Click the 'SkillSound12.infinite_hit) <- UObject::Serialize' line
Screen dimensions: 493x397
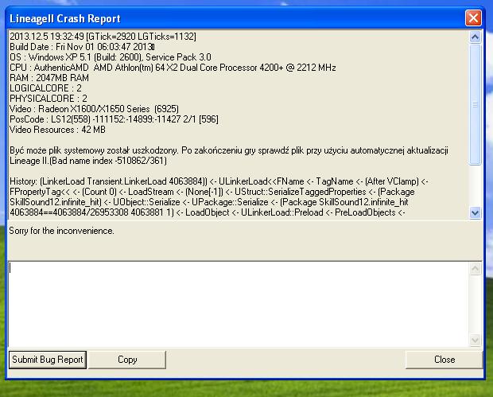pos(209,202)
